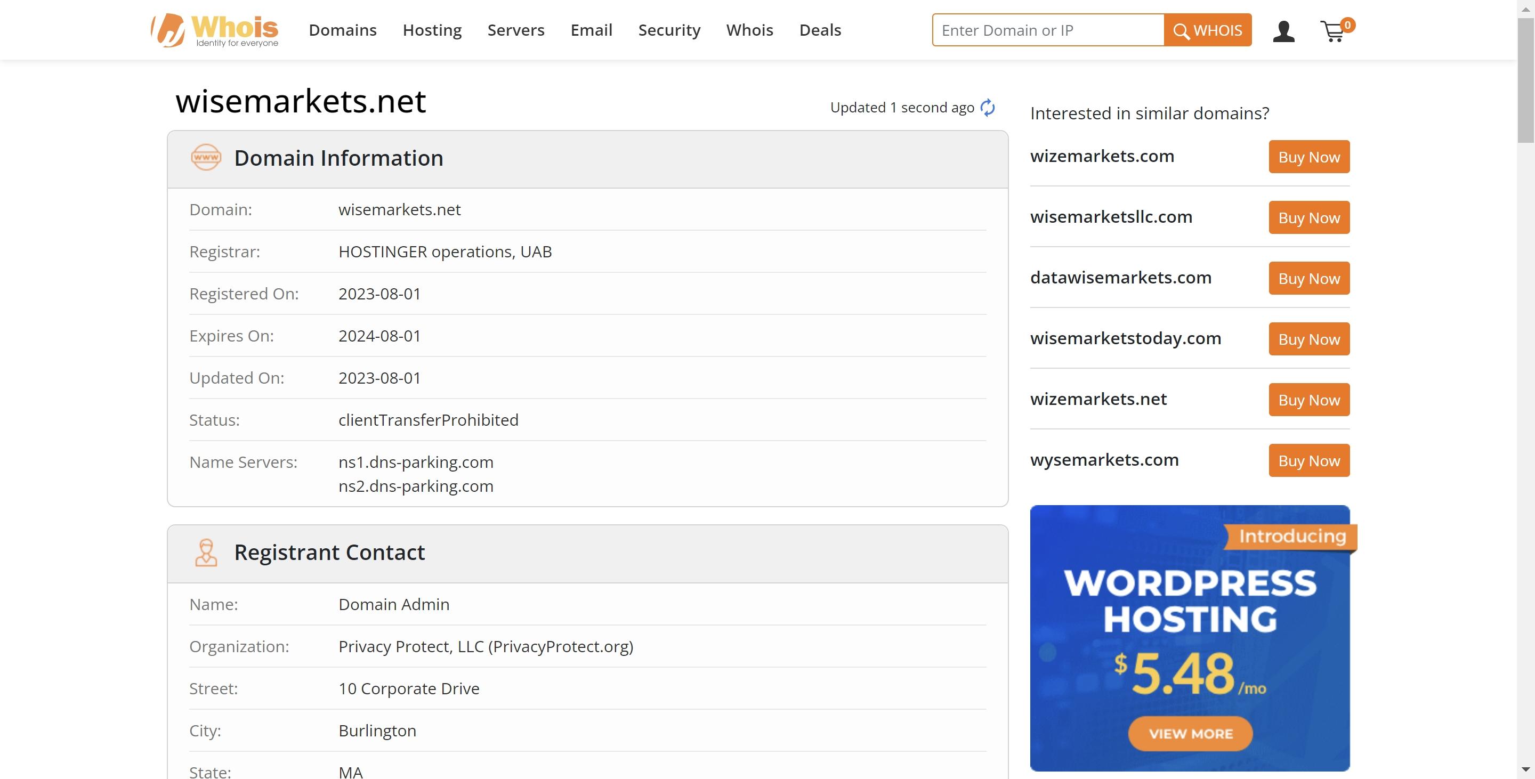The width and height of the screenshot is (1535, 779).
Task: Click Buy Now for wisemarketsllc.com
Action: pos(1308,217)
